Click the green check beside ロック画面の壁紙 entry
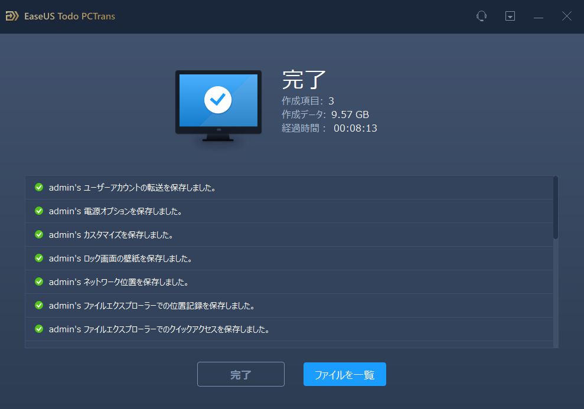 pos(38,258)
